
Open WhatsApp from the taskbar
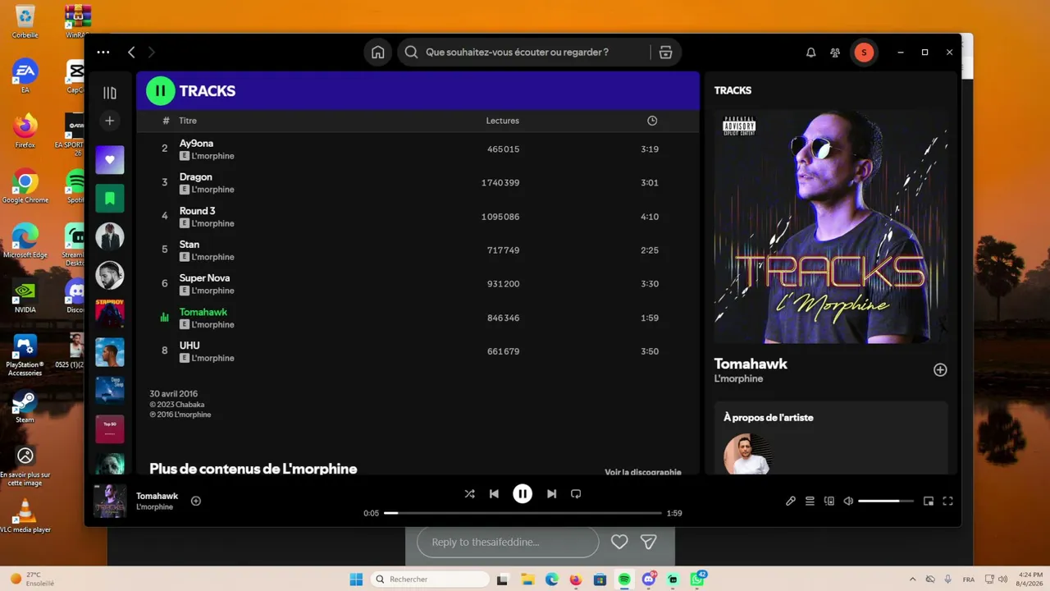click(697, 580)
